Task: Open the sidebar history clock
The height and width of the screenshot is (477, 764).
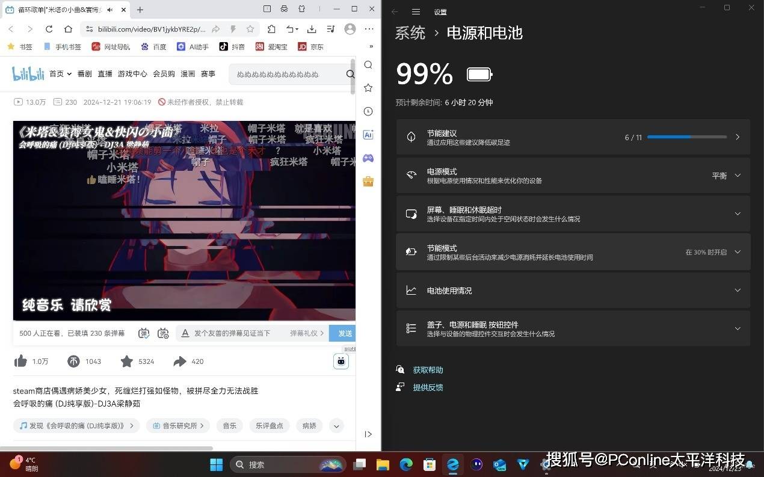Action: click(x=368, y=111)
